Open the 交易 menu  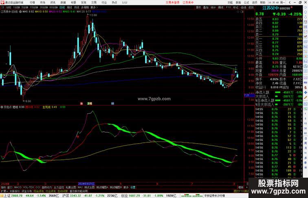94,2
